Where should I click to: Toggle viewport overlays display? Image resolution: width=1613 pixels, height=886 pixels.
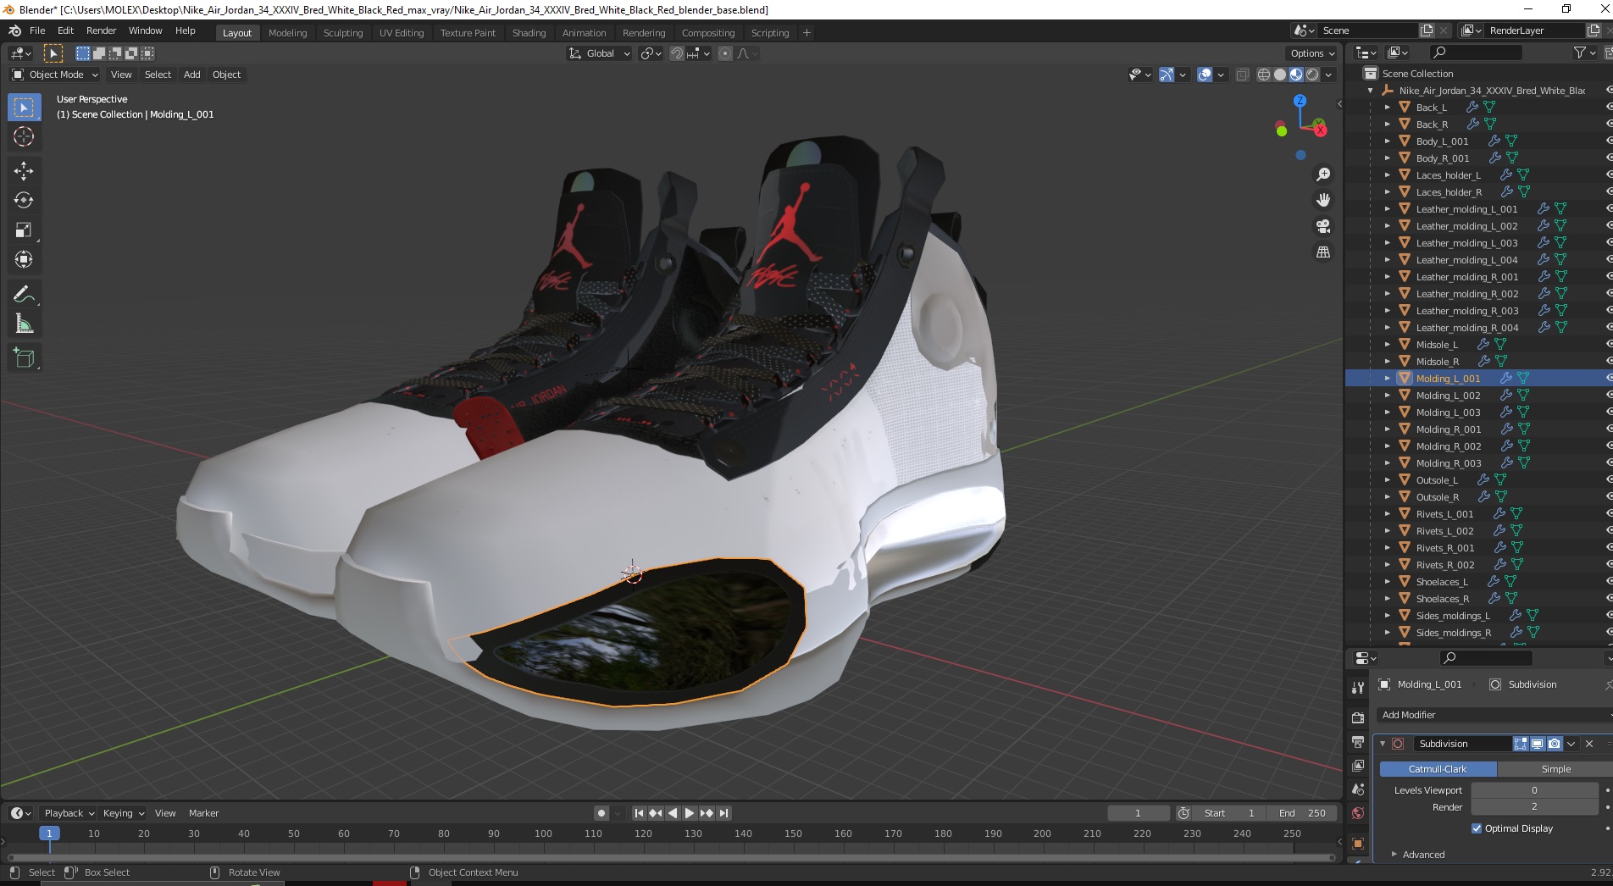(1205, 75)
